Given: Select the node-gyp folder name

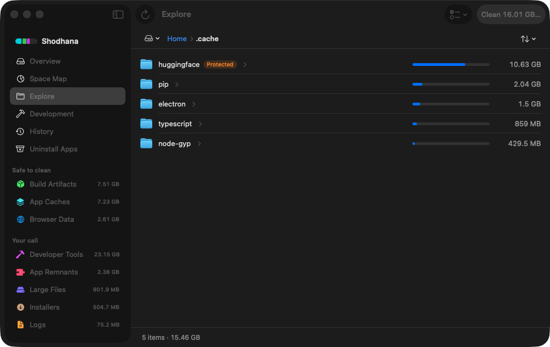Looking at the screenshot, I should pyautogui.click(x=174, y=143).
